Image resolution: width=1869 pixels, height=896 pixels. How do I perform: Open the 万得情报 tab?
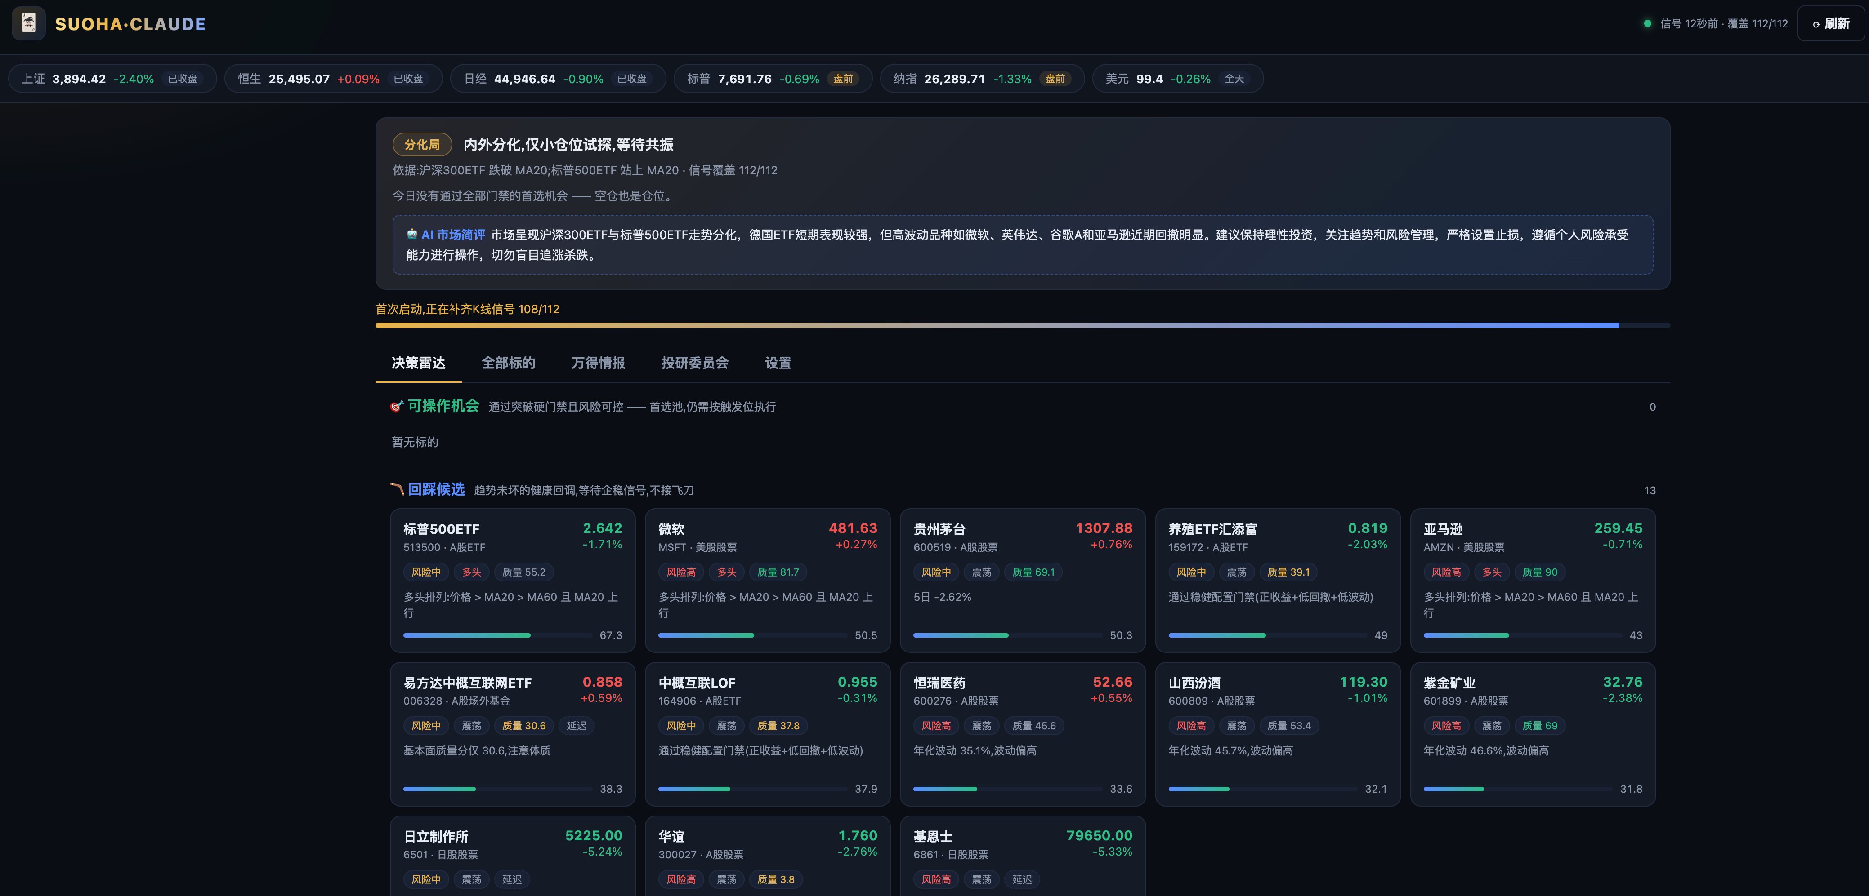pos(598,363)
